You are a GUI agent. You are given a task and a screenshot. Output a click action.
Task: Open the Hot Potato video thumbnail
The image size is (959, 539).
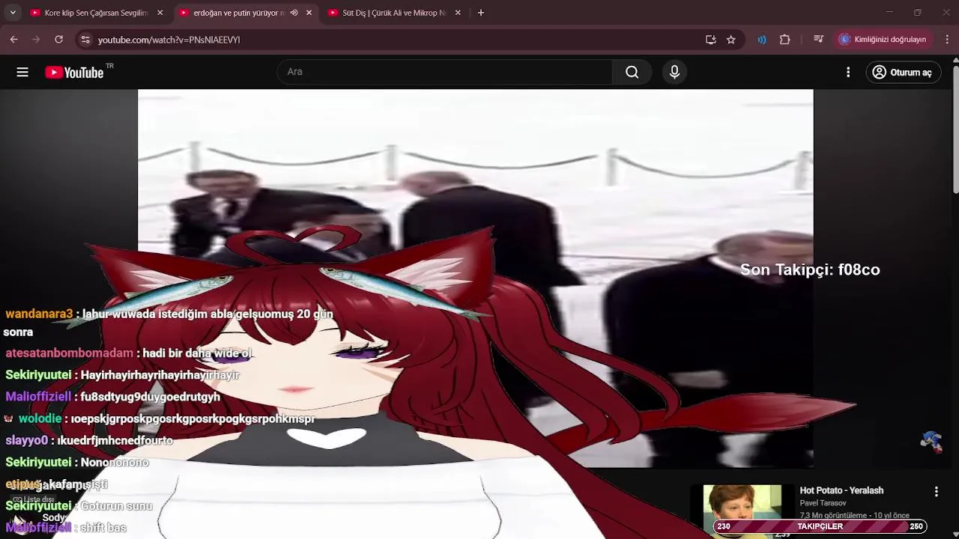click(x=742, y=511)
